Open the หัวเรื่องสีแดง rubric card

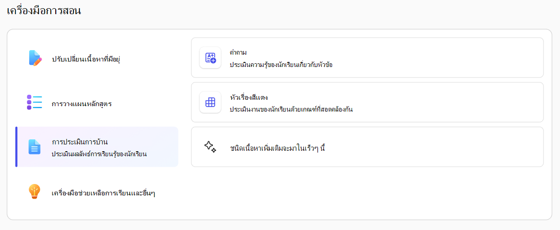click(367, 102)
